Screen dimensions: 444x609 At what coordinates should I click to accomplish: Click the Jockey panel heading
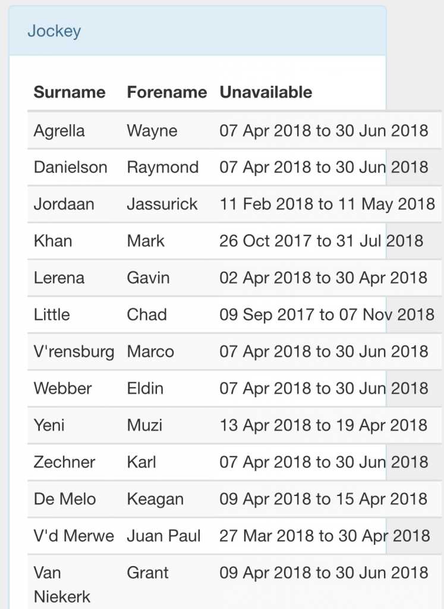54,31
